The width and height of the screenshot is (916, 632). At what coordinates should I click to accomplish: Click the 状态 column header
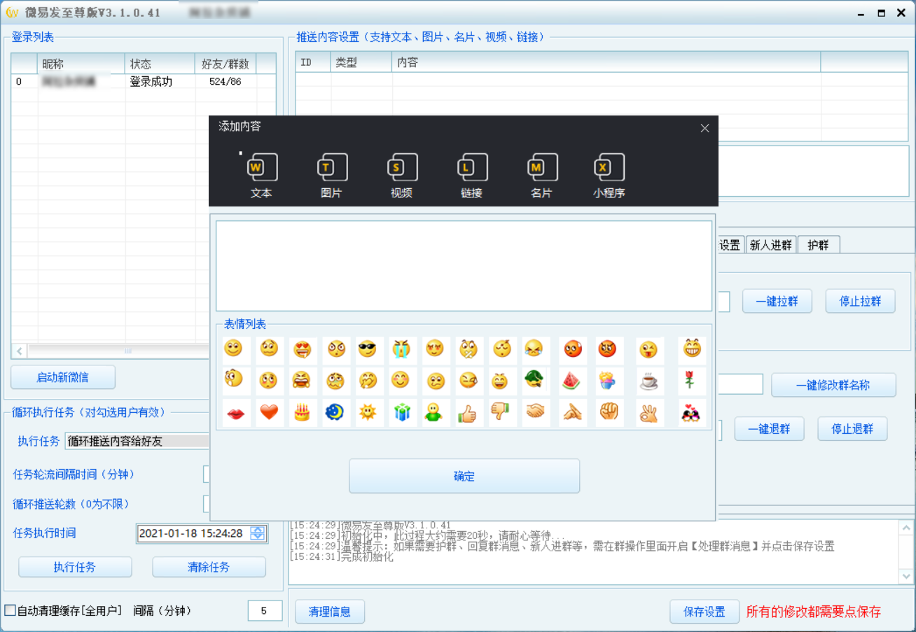160,64
